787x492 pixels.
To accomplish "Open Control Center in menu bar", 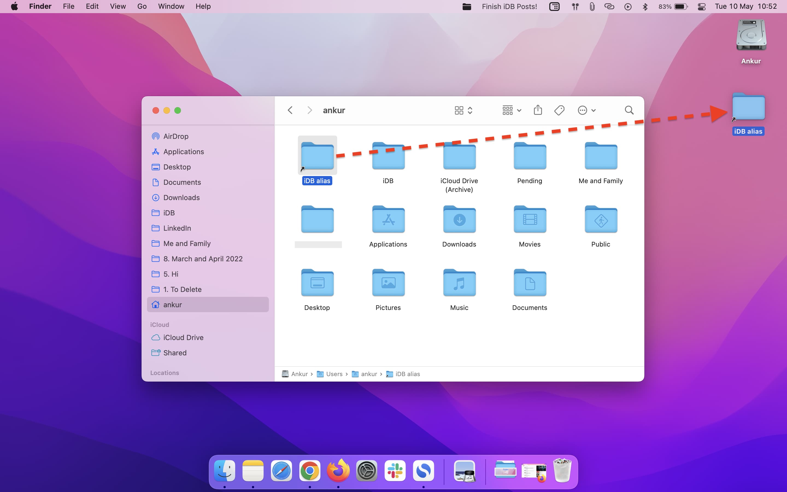I will coord(701,7).
